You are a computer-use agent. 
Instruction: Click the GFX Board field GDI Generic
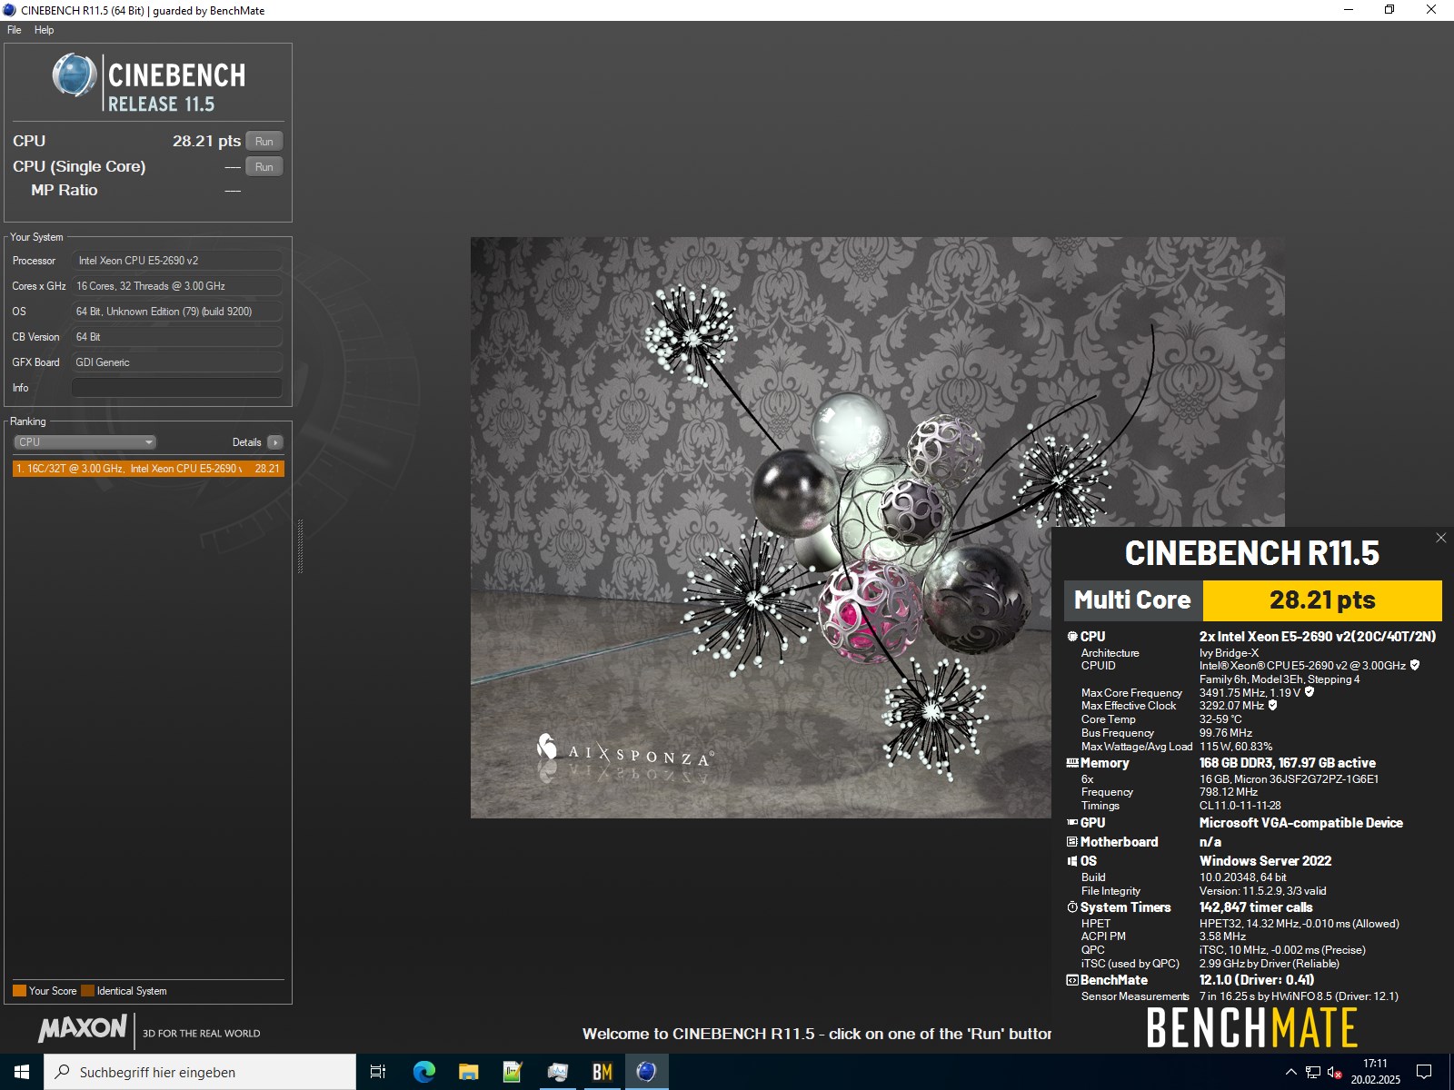[x=176, y=362]
